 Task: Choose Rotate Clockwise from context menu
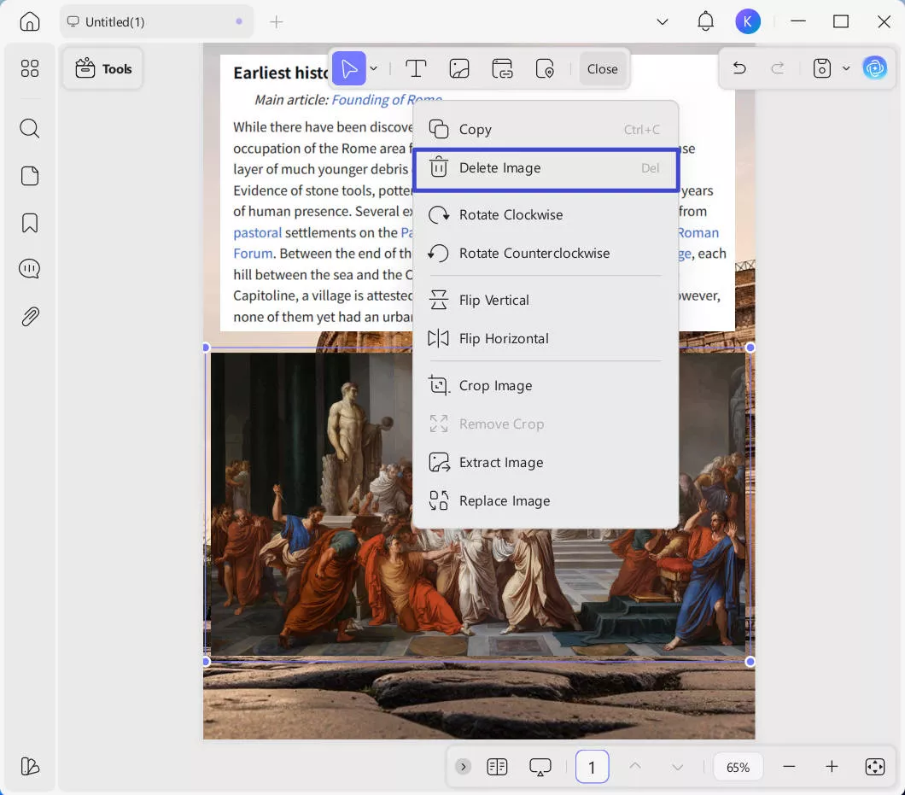point(546,215)
